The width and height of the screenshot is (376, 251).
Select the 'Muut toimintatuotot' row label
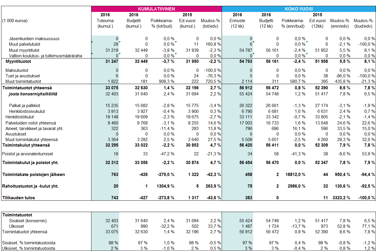pos(23,81)
